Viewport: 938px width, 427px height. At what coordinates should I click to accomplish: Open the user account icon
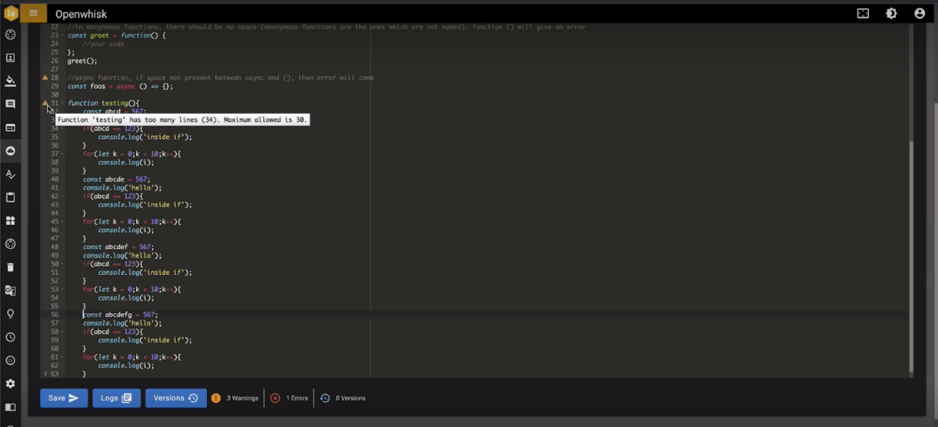(x=919, y=14)
